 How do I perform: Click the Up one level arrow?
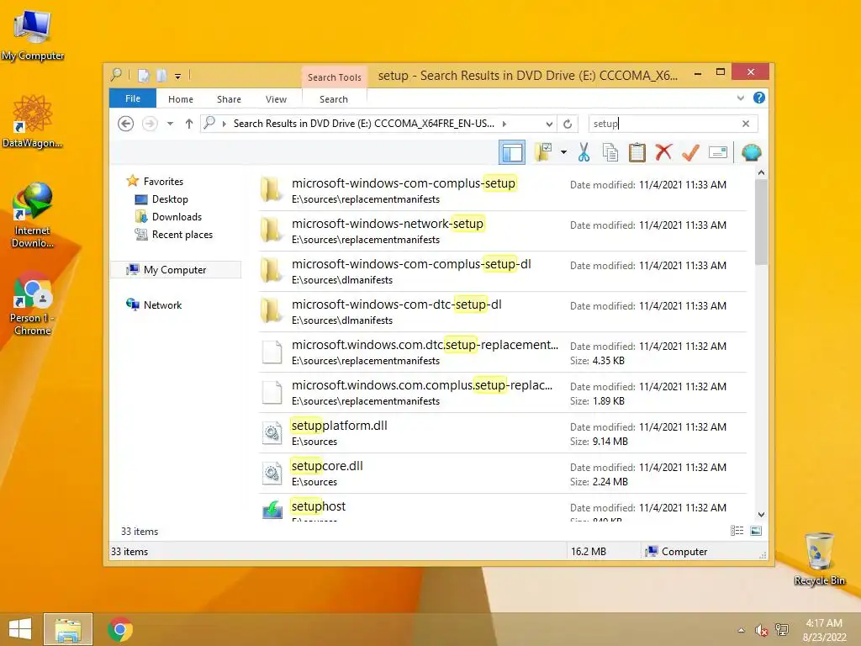click(189, 124)
